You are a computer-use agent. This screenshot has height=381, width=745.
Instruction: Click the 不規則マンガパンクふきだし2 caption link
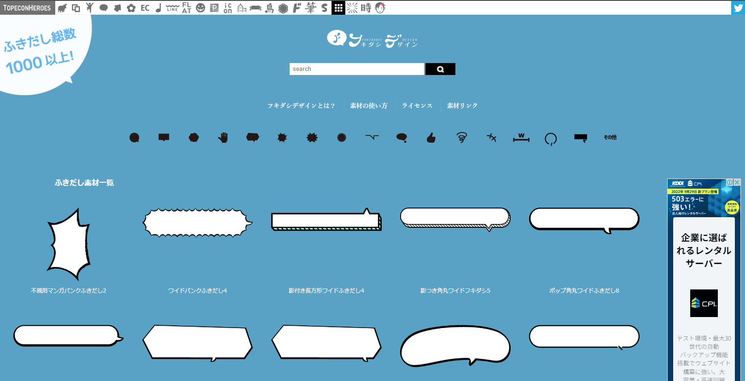[69, 291]
